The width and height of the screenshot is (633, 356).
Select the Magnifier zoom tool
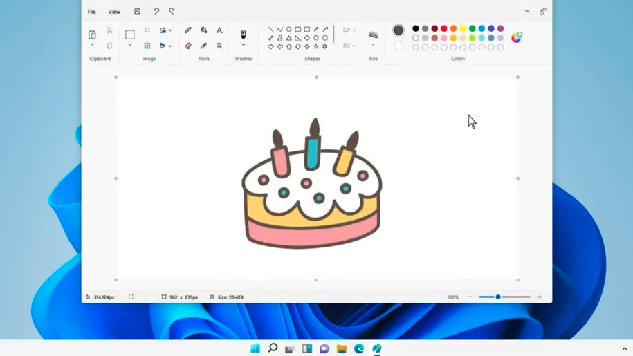pyautogui.click(x=219, y=46)
